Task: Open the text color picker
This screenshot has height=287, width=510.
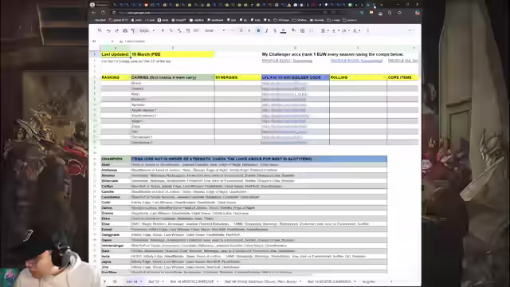Action: [284, 30]
